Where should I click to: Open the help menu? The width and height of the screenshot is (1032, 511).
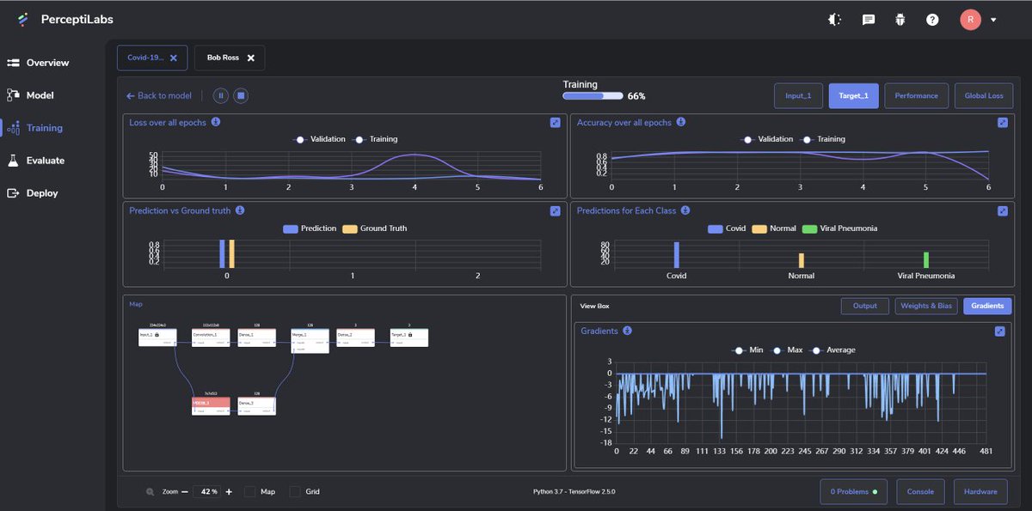click(x=932, y=18)
